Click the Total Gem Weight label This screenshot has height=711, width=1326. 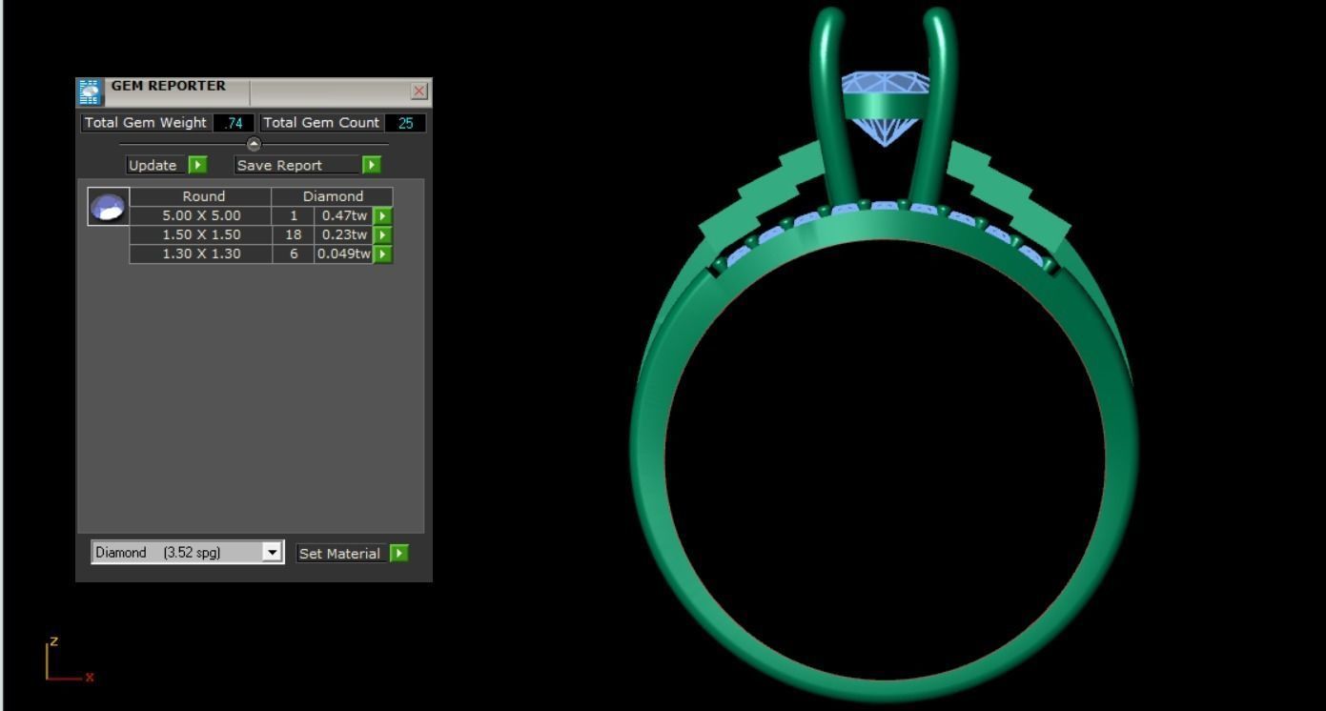pyautogui.click(x=146, y=123)
